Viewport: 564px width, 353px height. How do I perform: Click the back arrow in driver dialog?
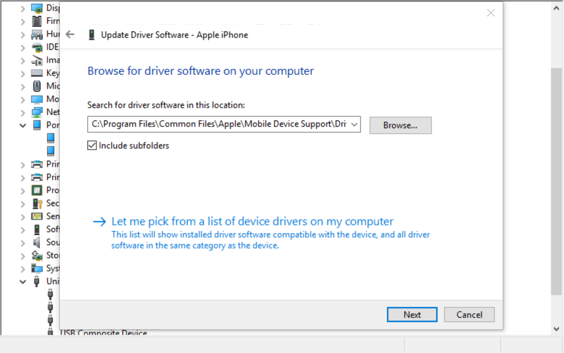coord(70,35)
